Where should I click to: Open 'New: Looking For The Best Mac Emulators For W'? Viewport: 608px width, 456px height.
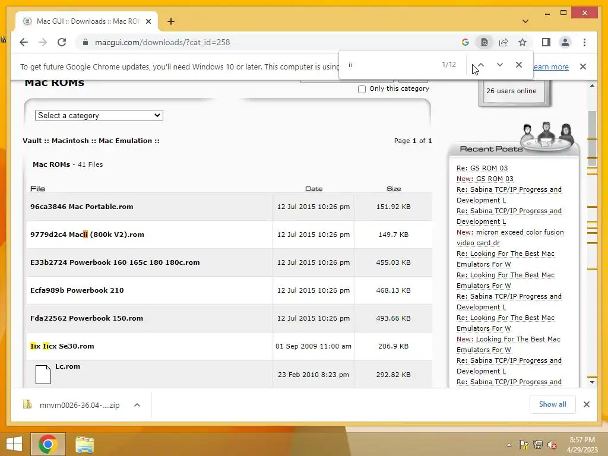point(508,344)
